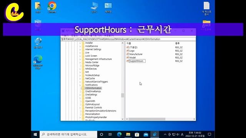Screen dimensions: 246x138
Task: Open the Chrome desktop shortcut
Action: (x=52, y=7)
